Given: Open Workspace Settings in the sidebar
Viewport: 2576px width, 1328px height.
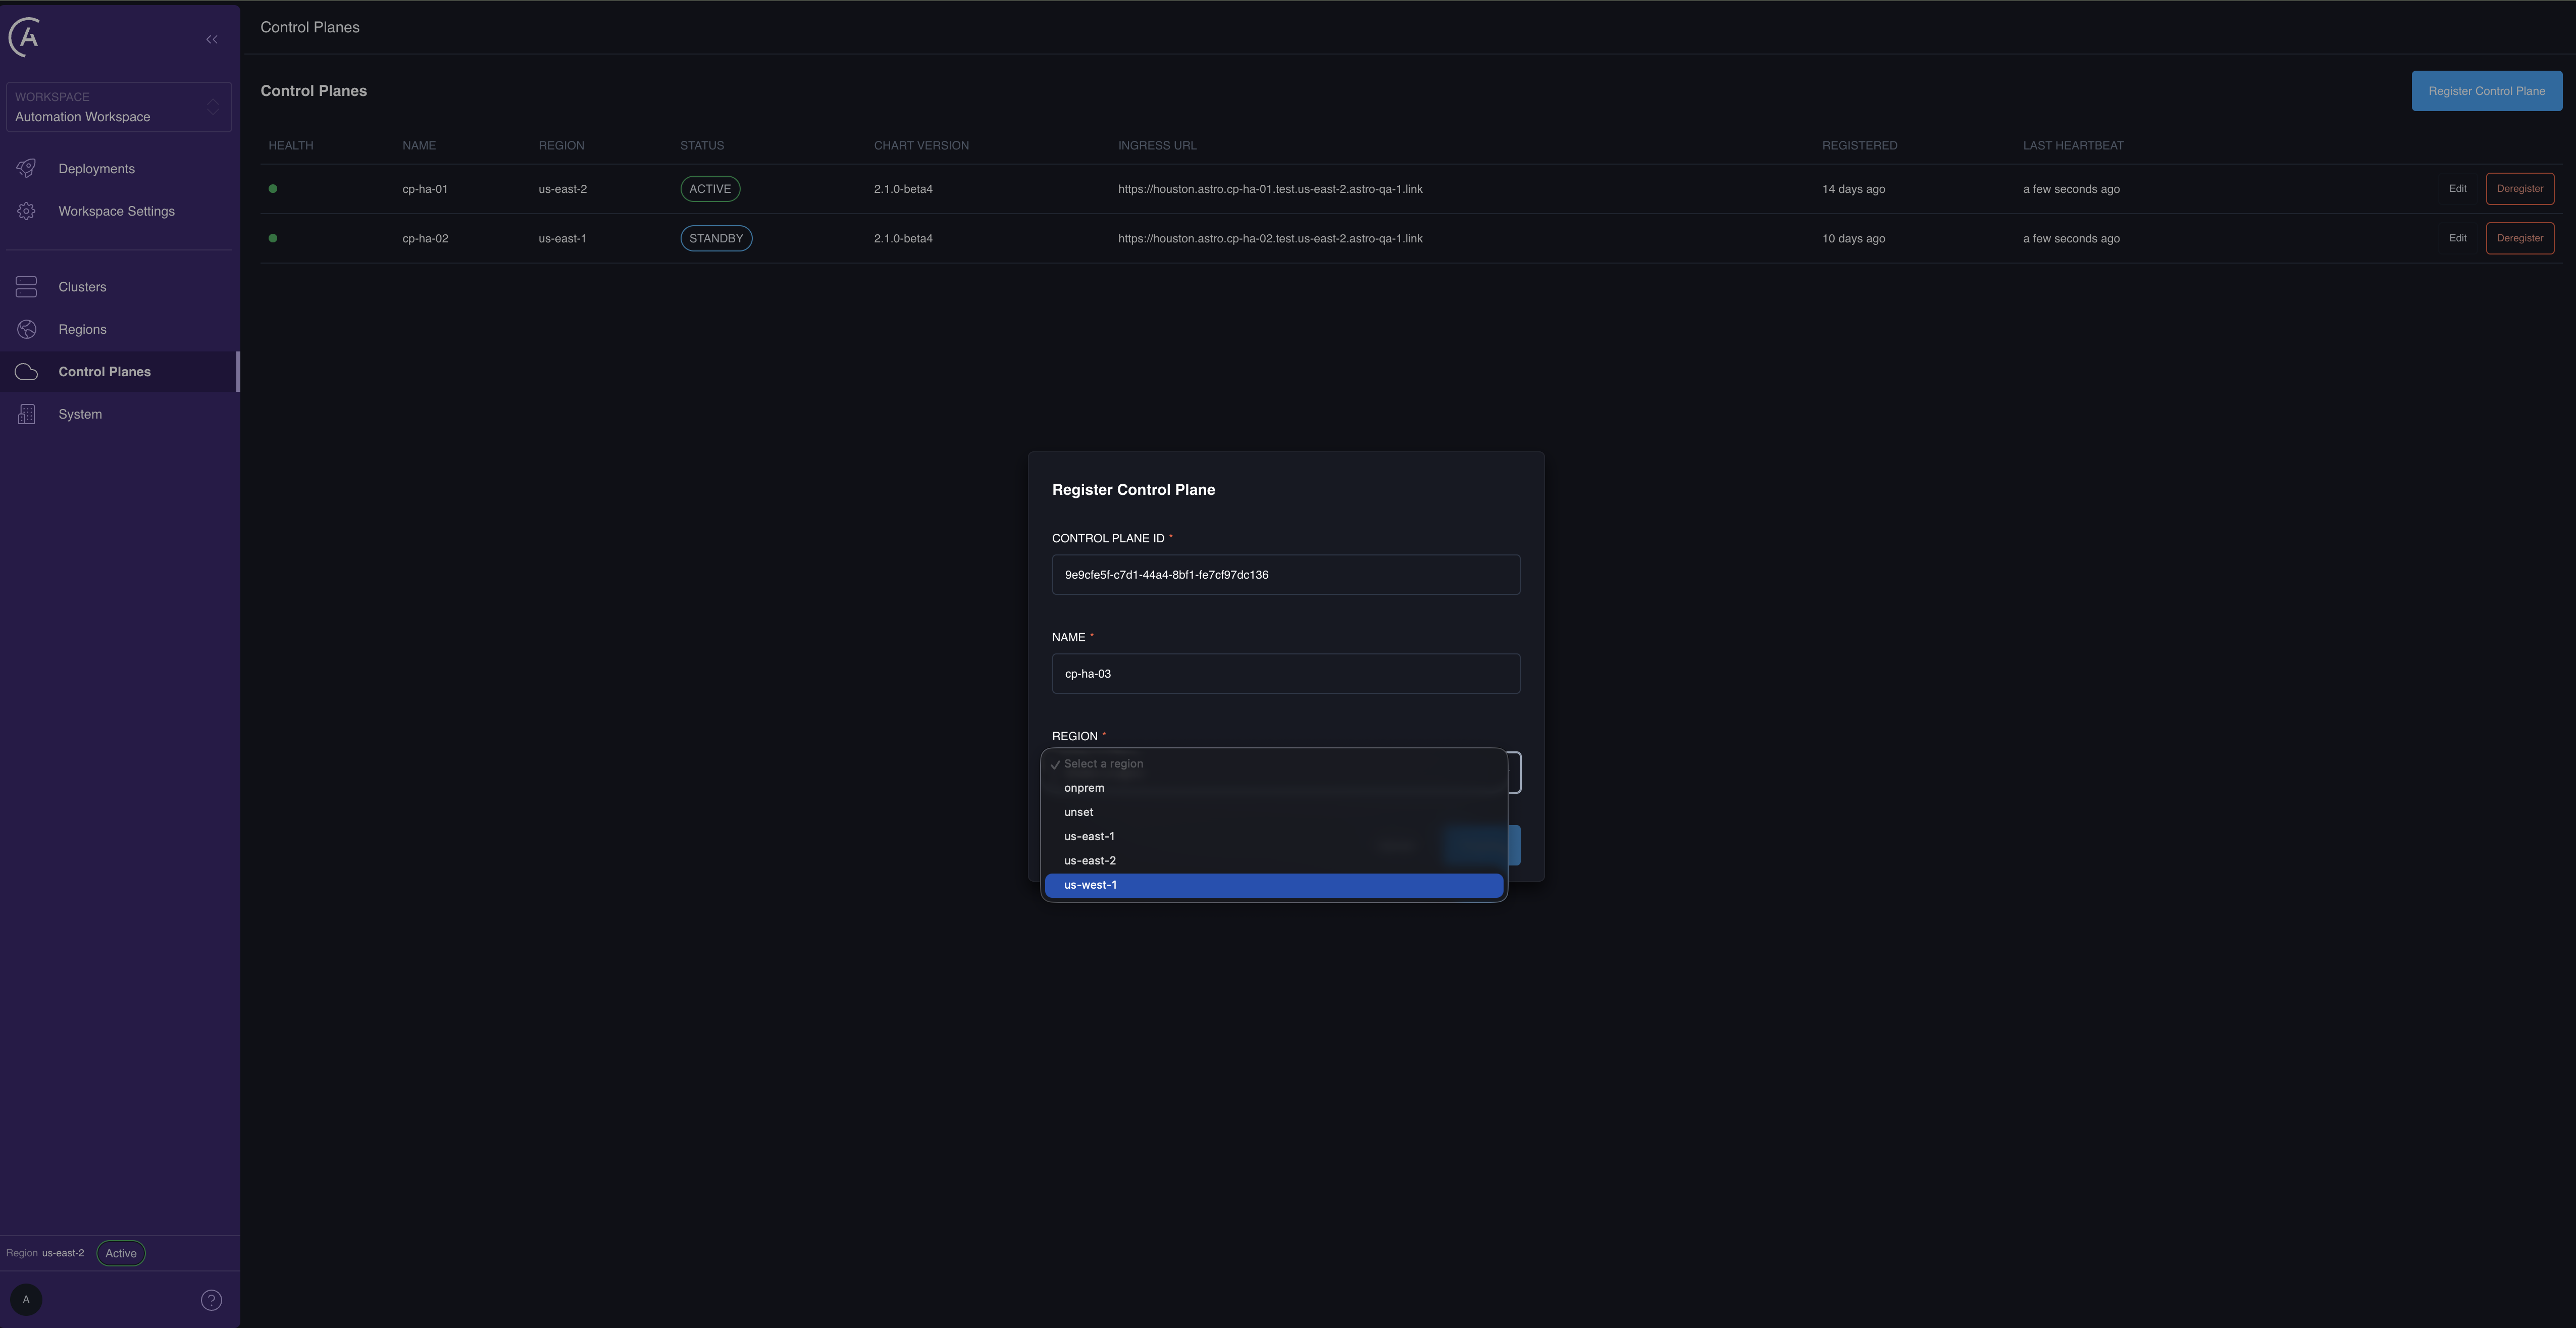Looking at the screenshot, I should point(116,211).
